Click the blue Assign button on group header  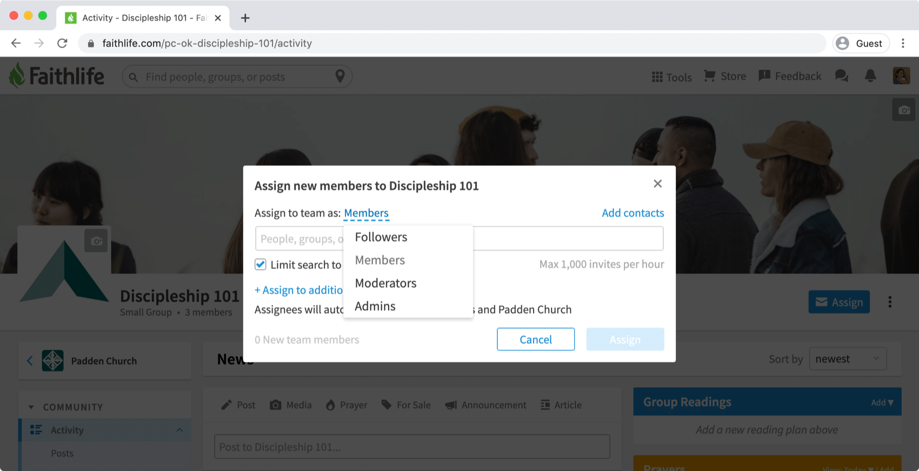[x=839, y=302]
